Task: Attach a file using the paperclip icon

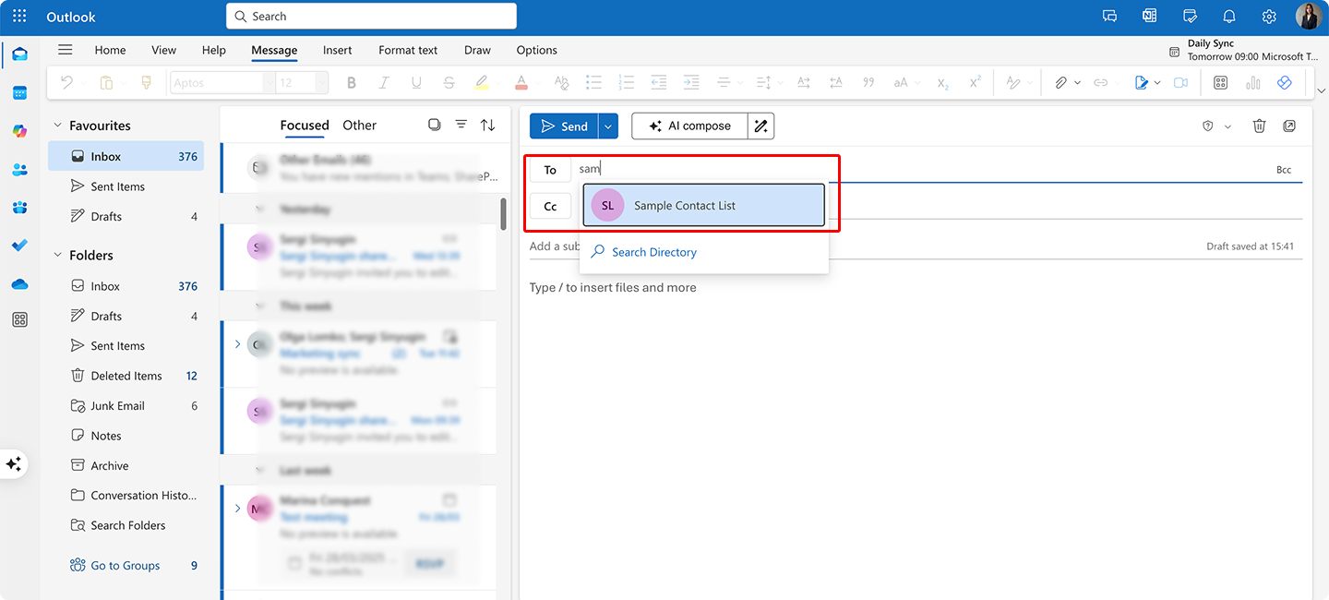Action: pyautogui.click(x=1060, y=82)
